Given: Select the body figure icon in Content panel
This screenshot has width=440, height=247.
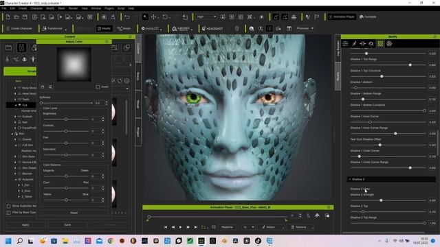Looking at the screenshot, I should pyautogui.click(x=21, y=48).
